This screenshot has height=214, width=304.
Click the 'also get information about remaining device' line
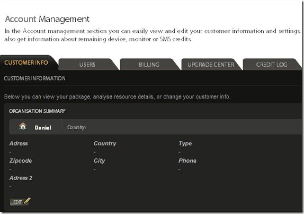pos(98,39)
